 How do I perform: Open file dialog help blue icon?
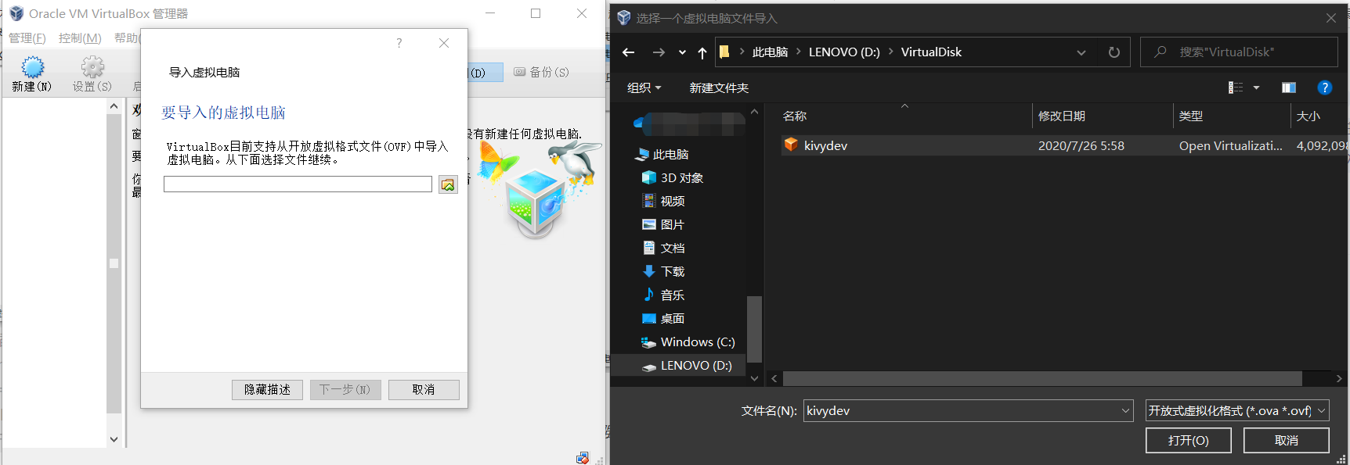(1324, 88)
